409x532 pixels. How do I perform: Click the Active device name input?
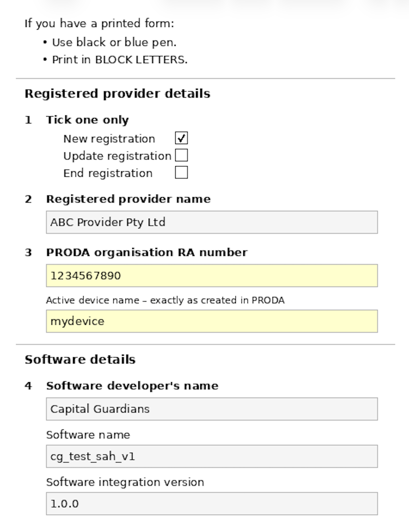click(x=212, y=321)
